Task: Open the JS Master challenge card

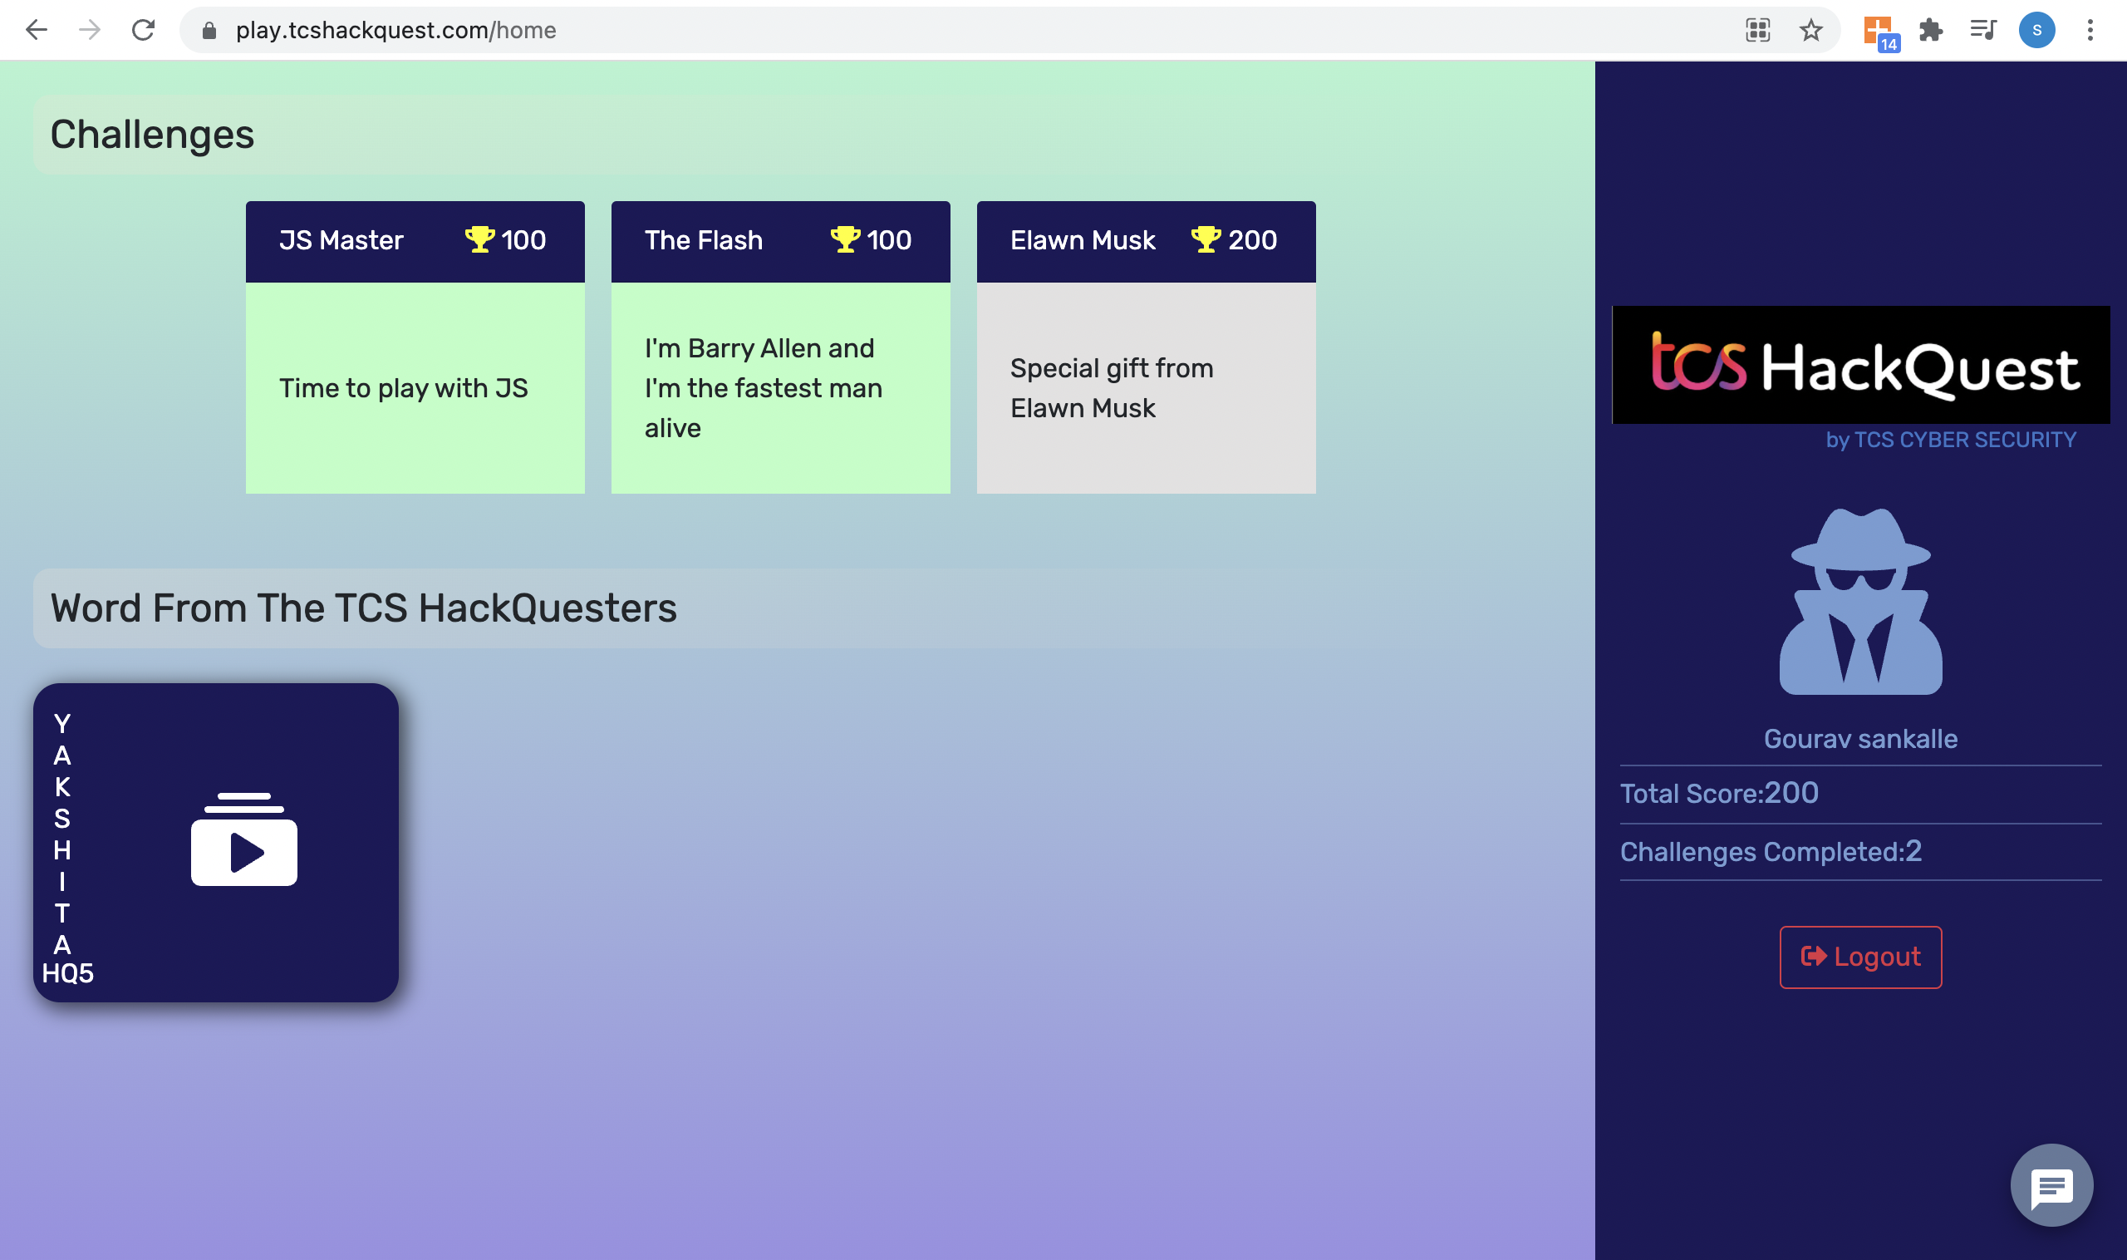Action: tap(415, 347)
